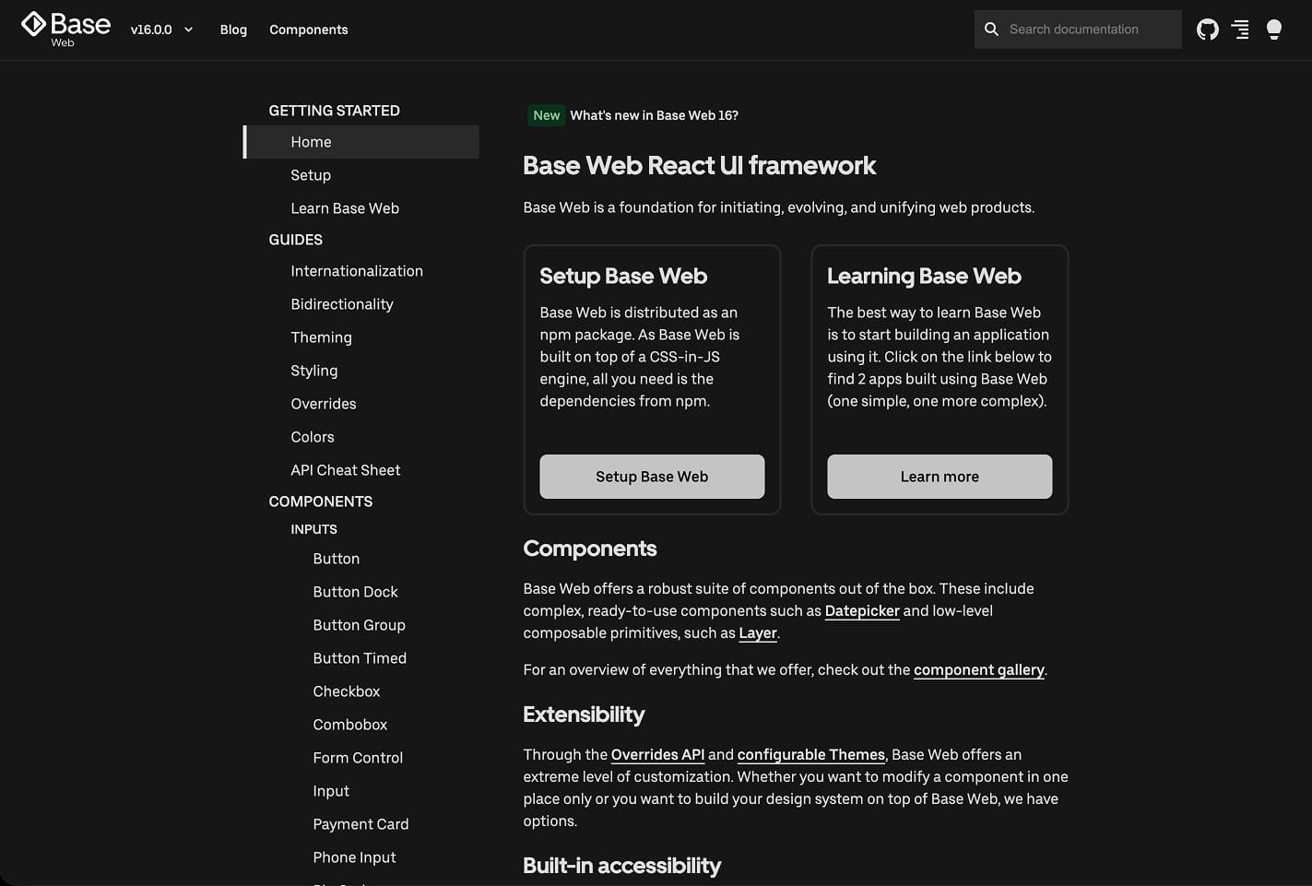Open Components from the top navigation bar

(x=308, y=30)
